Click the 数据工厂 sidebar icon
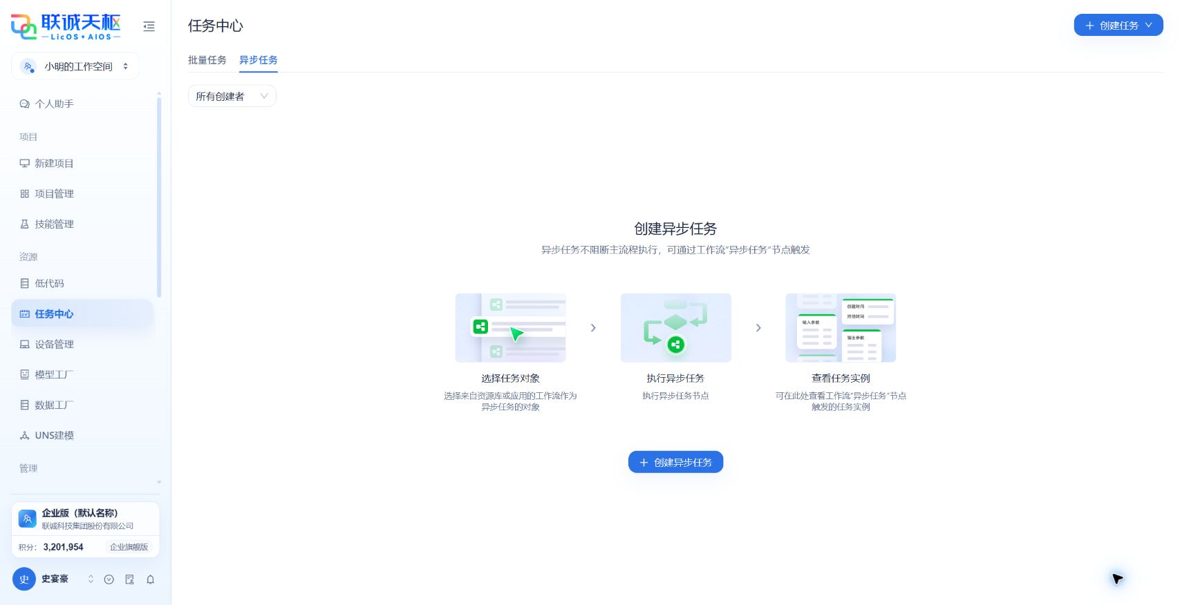This screenshot has width=1180, height=605. 24,405
